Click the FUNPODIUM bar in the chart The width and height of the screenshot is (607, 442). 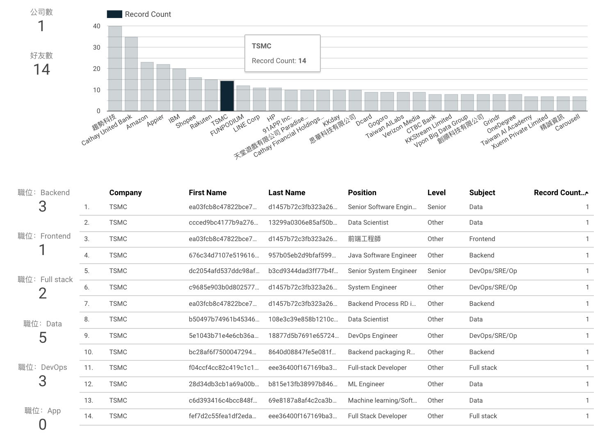(x=243, y=98)
